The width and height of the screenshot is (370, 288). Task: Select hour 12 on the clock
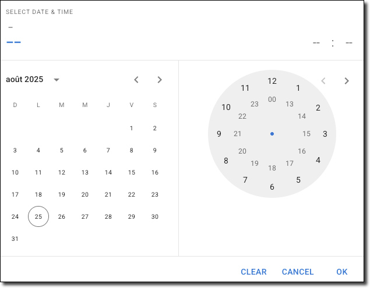tap(272, 81)
